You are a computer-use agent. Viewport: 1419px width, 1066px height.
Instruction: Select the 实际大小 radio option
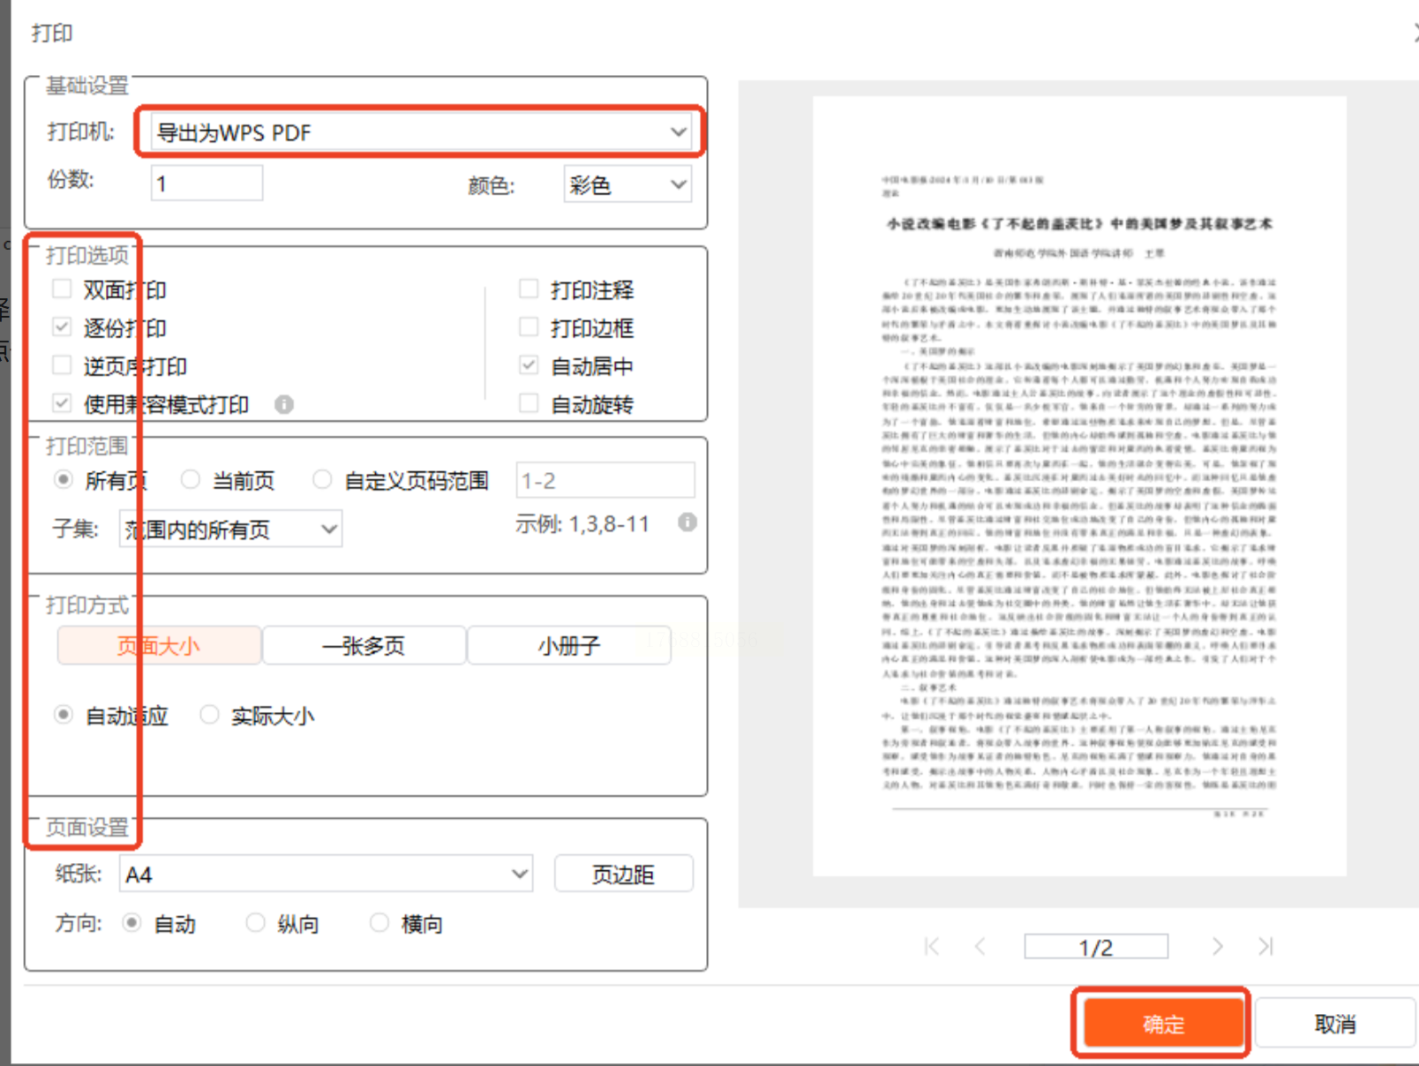pyautogui.click(x=210, y=715)
